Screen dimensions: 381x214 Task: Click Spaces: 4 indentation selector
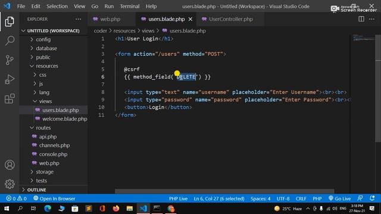[x=260, y=199]
